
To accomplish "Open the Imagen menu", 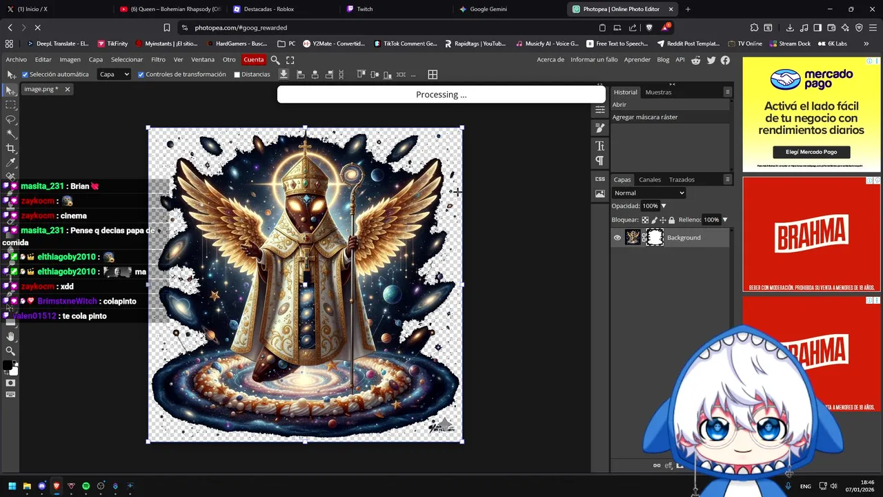I will point(70,60).
